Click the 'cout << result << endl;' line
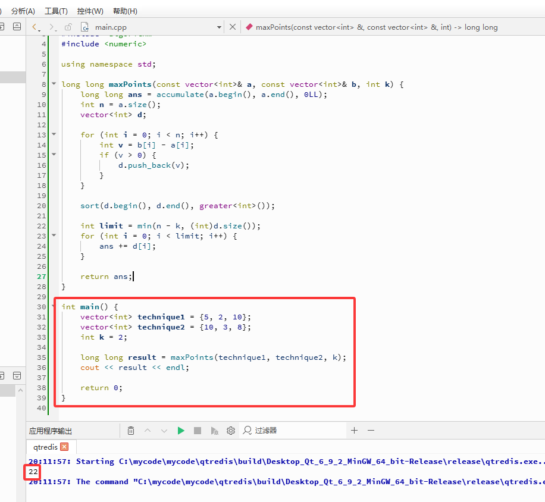545x502 pixels. point(135,368)
